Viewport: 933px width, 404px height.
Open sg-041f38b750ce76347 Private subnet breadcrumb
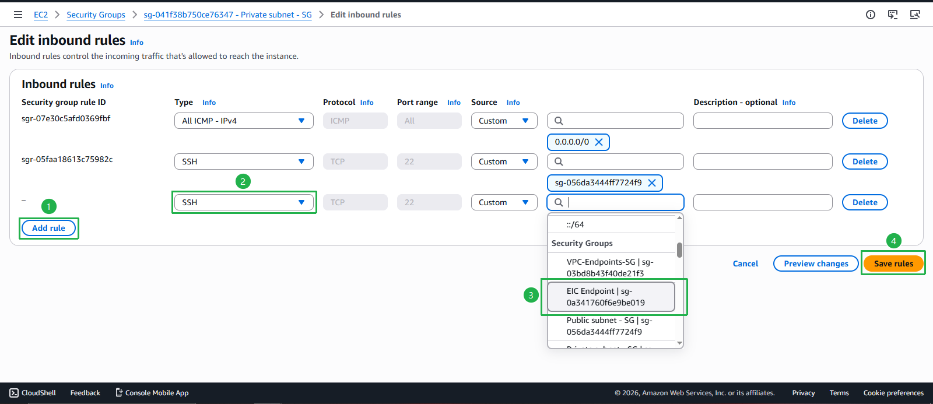pyautogui.click(x=228, y=15)
